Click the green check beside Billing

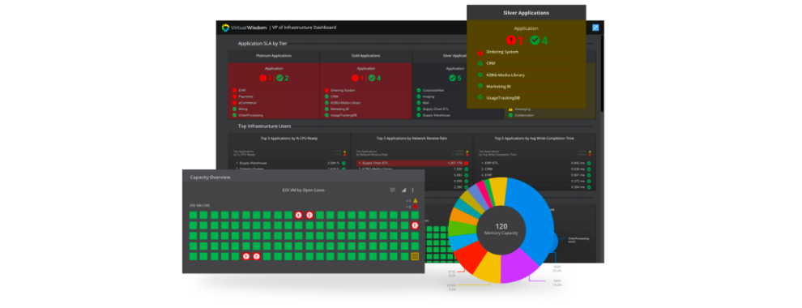234,109
